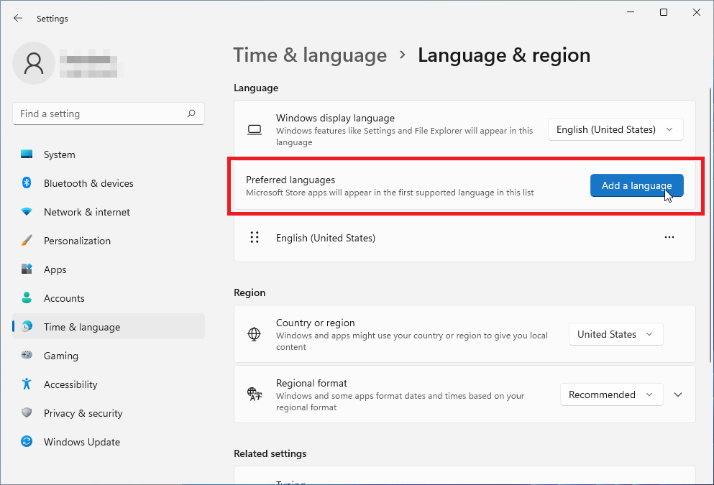Go to Network & internet
The height and width of the screenshot is (485, 714).
click(x=109, y=211)
